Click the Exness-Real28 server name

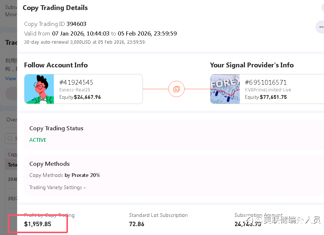75,90
